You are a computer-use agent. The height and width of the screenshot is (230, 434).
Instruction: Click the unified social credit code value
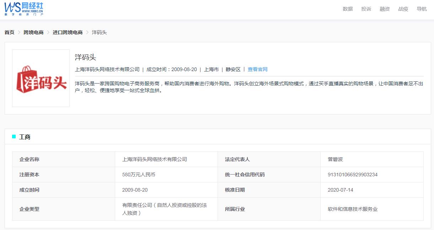(352, 174)
